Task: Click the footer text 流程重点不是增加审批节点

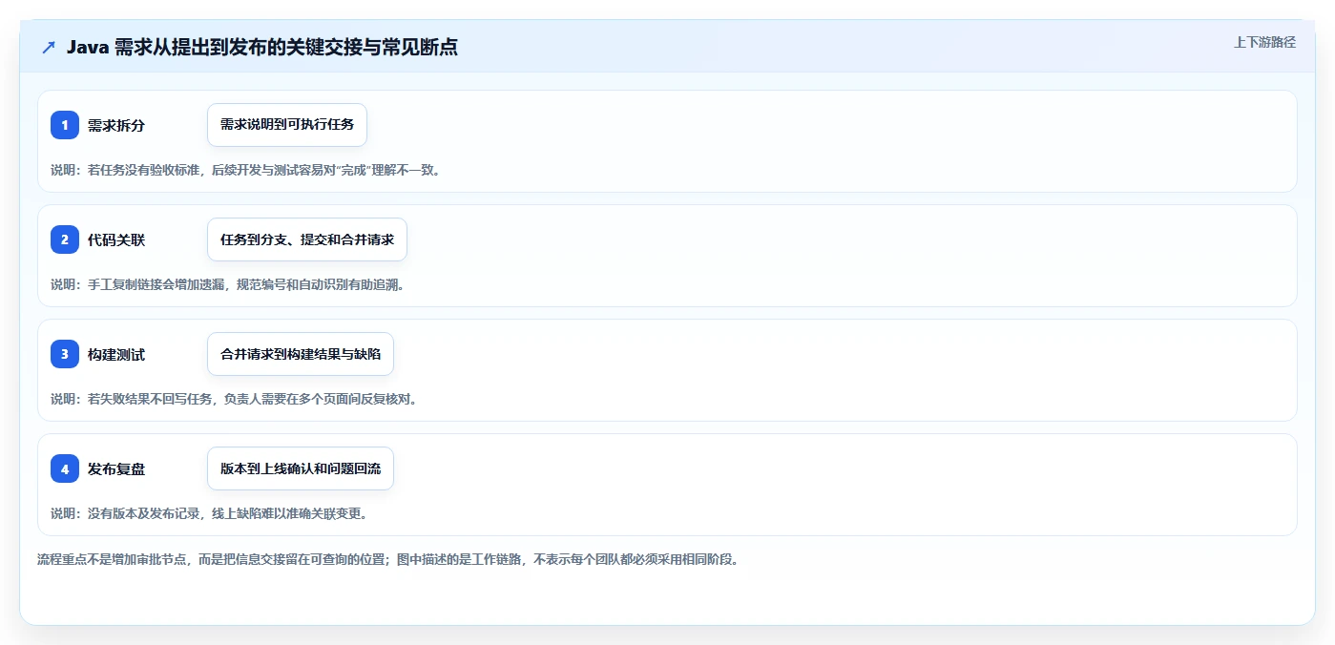Action: tap(388, 559)
